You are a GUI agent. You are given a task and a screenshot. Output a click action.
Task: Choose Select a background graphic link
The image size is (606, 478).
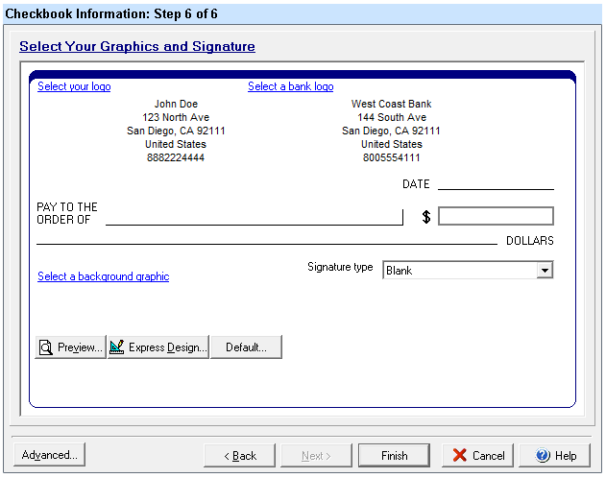click(103, 276)
